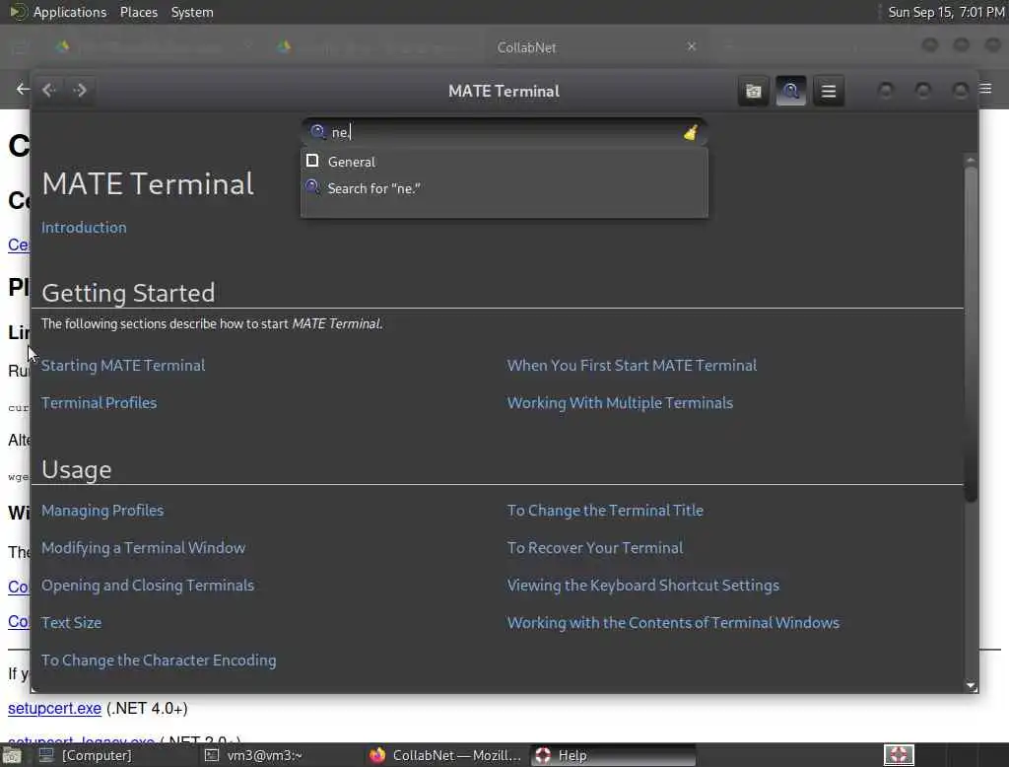Open the hamburger menu in Help window
Image resolution: width=1009 pixels, height=767 pixels.
click(x=829, y=91)
